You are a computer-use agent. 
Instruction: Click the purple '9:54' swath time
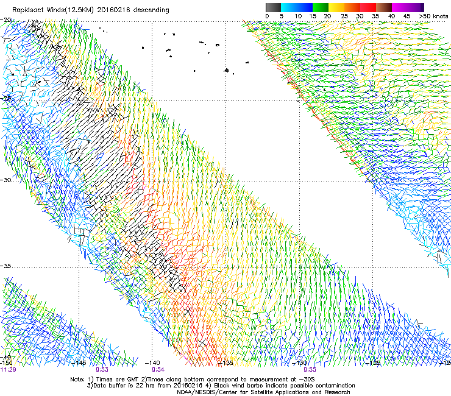pos(158,370)
